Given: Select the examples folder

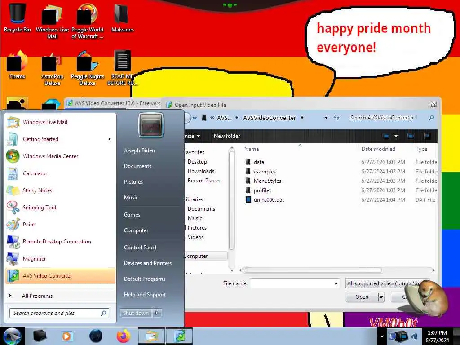Looking at the screenshot, I should point(265,171).
